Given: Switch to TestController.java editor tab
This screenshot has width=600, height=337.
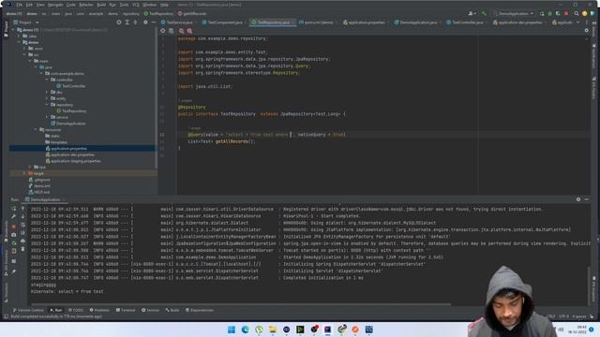Looking at the screenshot, I should 465,22.
